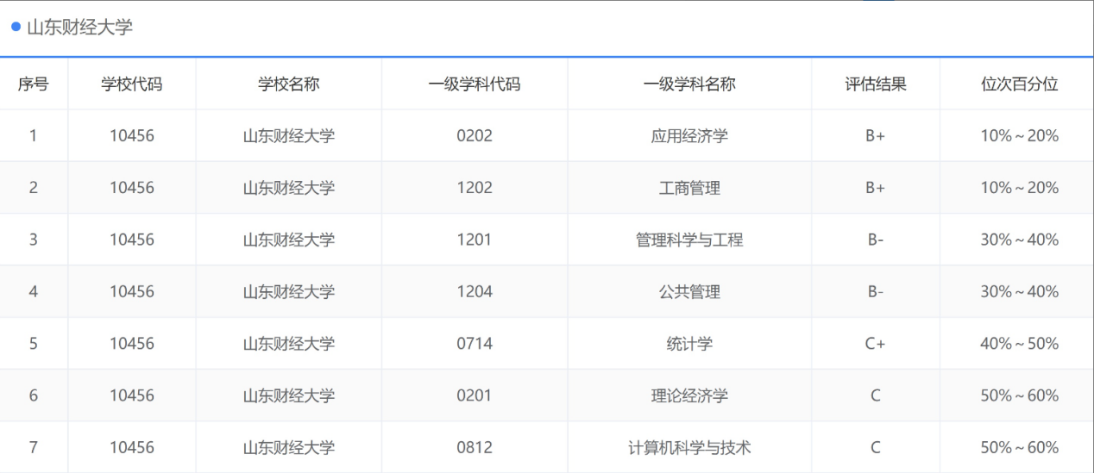Select the 应用经济学 subject cell
This screenshot has height=473, width=1094.
tap(689, 136)
